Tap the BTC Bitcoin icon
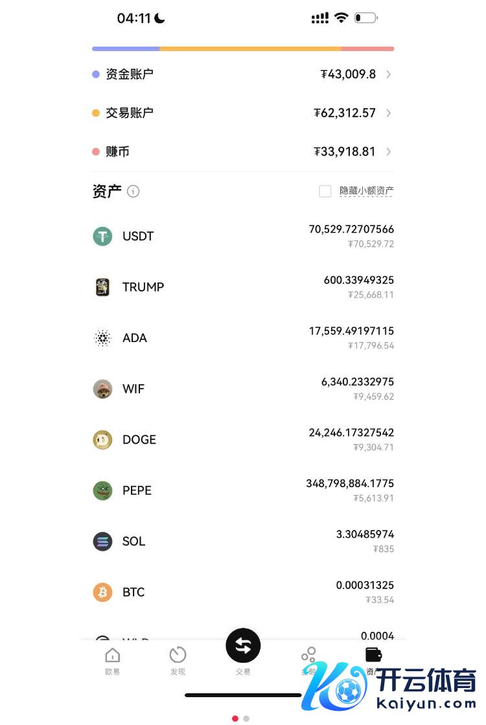 (x=102, y=592)
